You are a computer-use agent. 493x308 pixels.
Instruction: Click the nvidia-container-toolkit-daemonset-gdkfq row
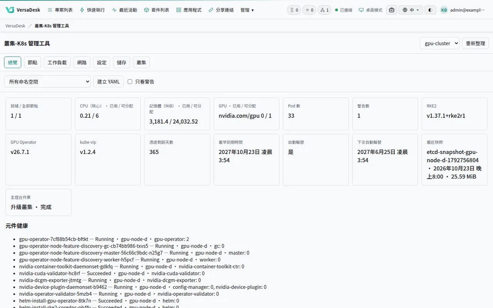(132, 266)
